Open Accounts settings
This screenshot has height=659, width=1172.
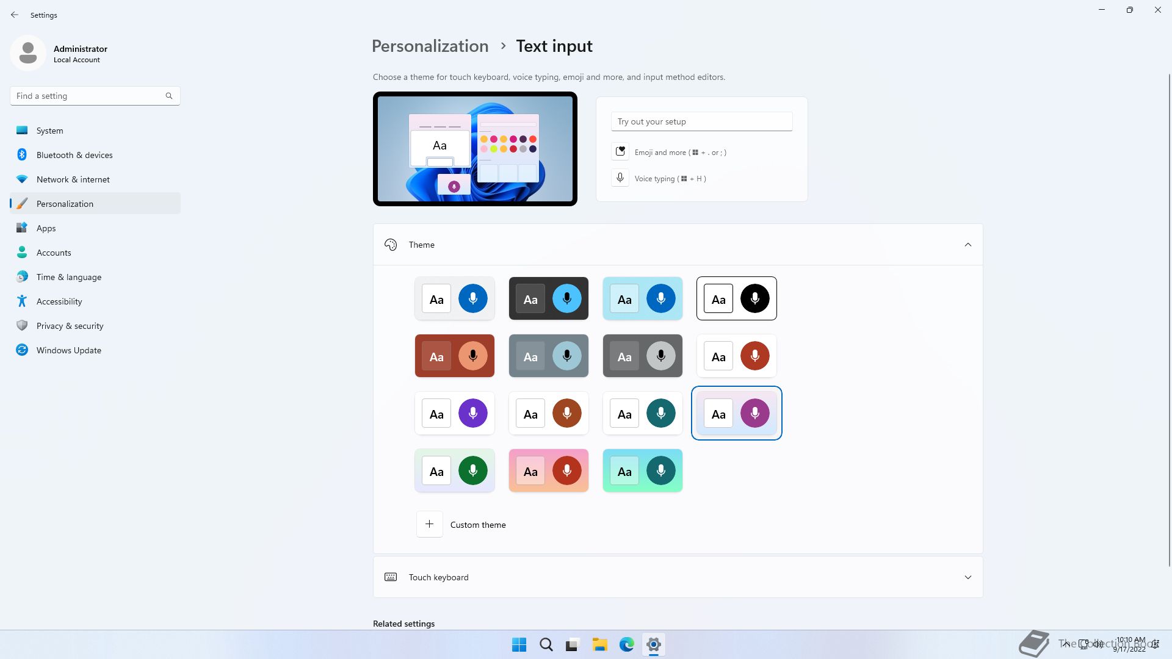[x=95, y=253]
